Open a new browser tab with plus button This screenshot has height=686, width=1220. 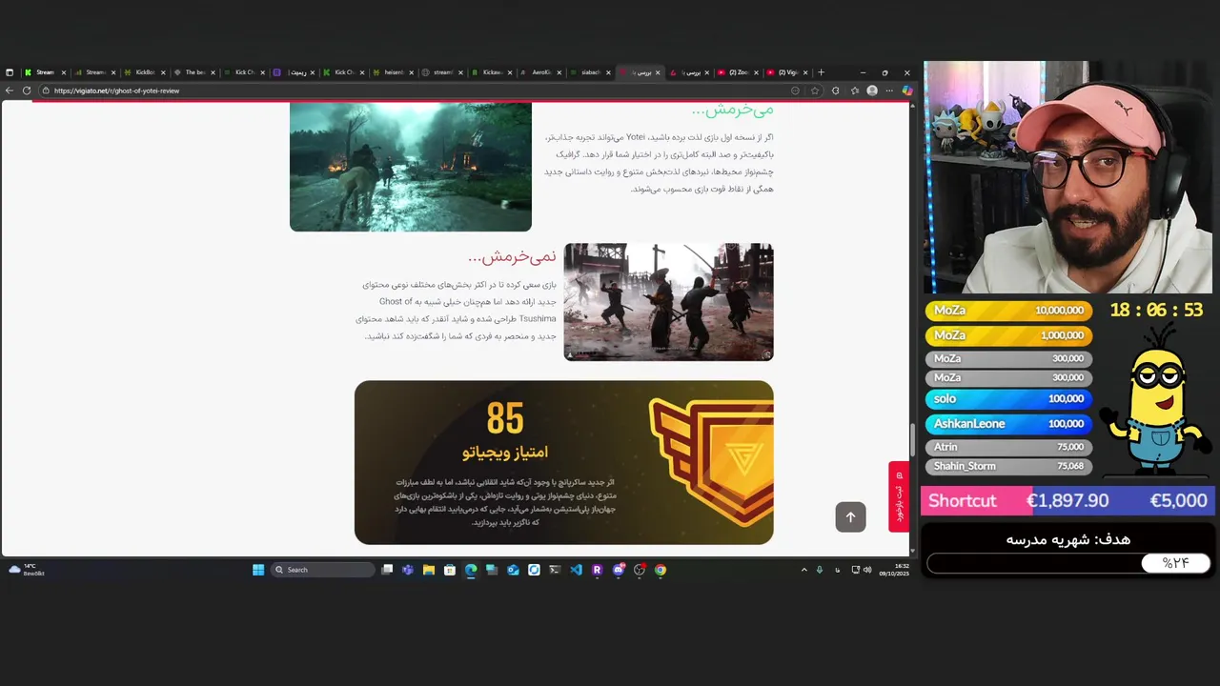point(821,72)
